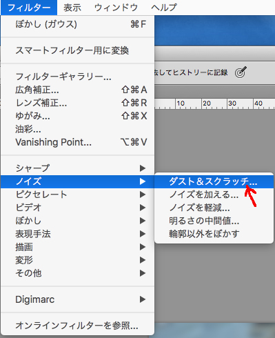The image size is (275, 338).
Task: Select ノイズを加える... option
Action: click(214, 195)
